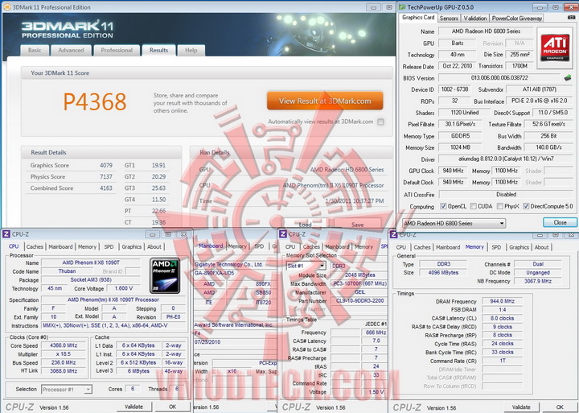Switch to the Basic tab in 3DMark

point(35,50)
